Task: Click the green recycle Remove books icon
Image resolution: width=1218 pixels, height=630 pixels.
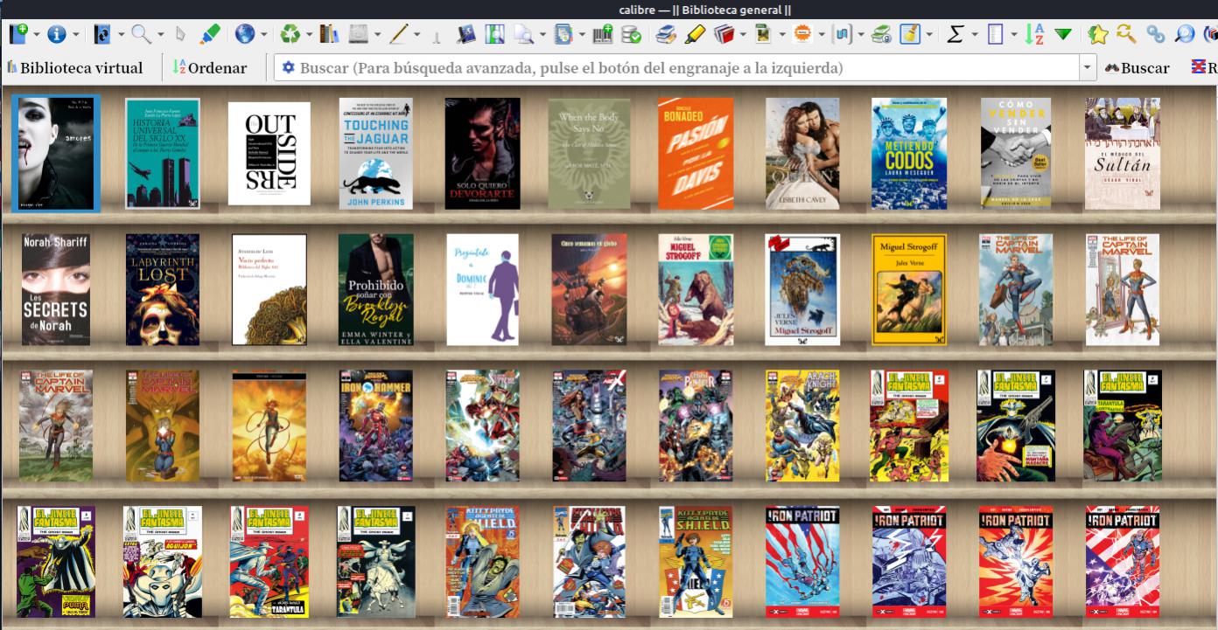Action: (x=290, y=34)
